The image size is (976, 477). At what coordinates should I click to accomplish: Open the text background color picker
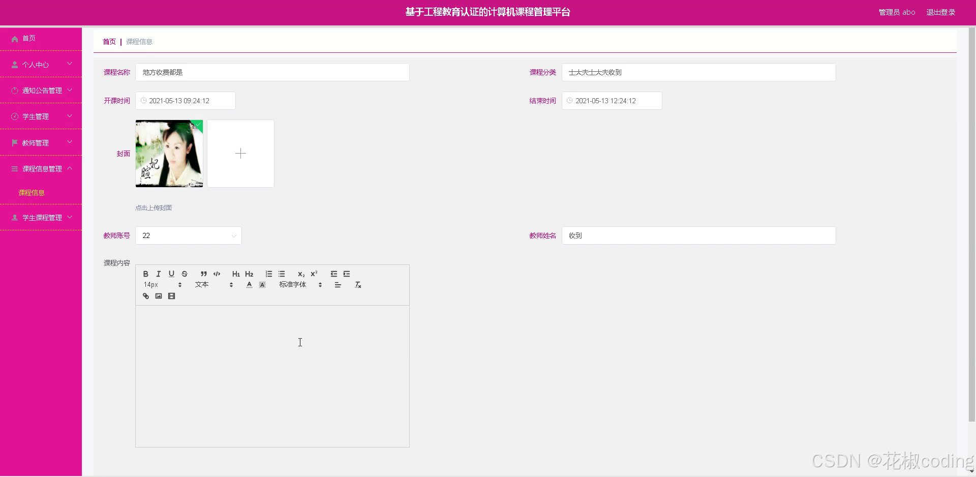(262, 285)
